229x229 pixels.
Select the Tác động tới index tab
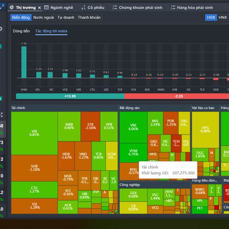point(51,31)
